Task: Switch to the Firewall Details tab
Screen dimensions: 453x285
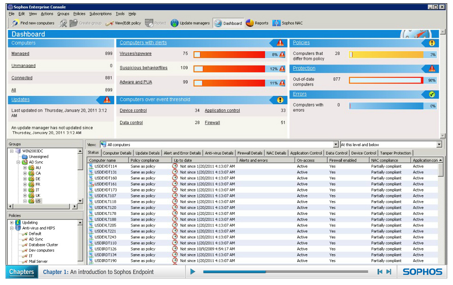Action: 250,153
